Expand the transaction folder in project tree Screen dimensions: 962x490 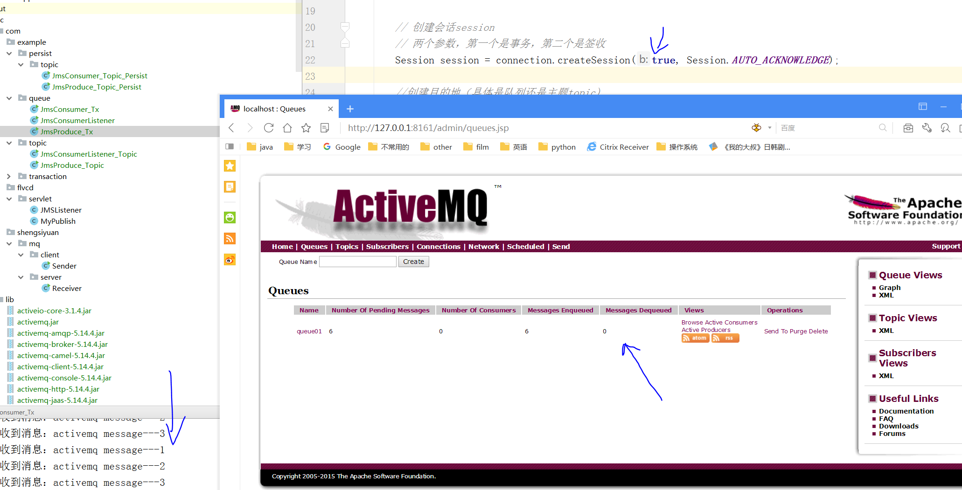point(9,176)
